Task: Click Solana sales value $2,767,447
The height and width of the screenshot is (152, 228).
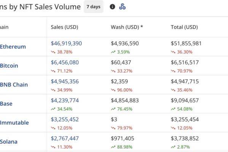Action: 65,139
